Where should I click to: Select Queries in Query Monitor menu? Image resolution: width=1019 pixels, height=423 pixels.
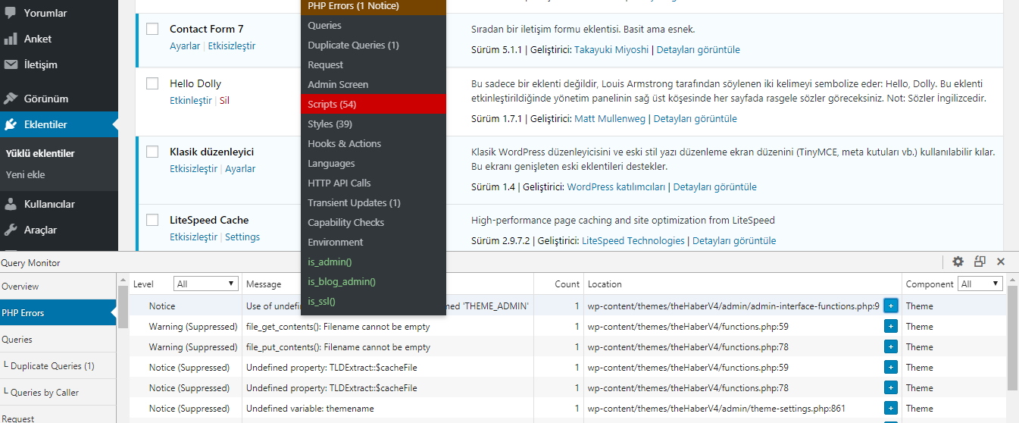pos(374,25)
